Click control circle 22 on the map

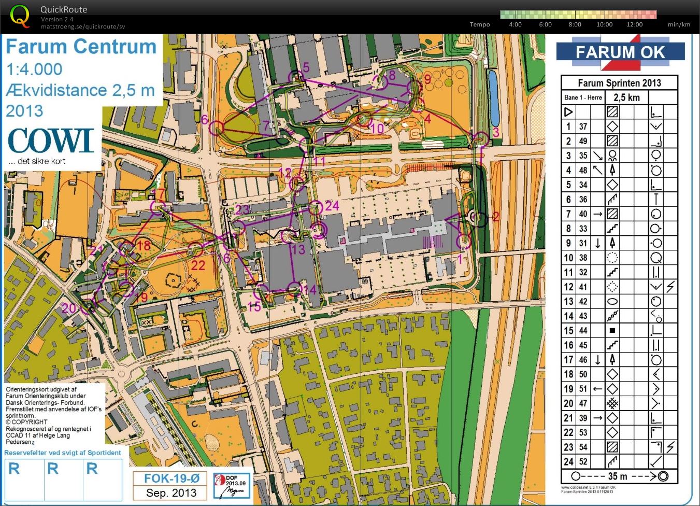coord(195,250)
